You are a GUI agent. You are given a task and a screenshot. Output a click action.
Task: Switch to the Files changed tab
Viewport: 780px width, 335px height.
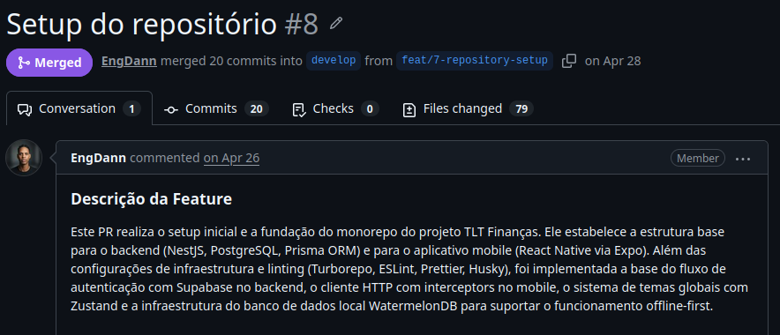tap(469, 108)
